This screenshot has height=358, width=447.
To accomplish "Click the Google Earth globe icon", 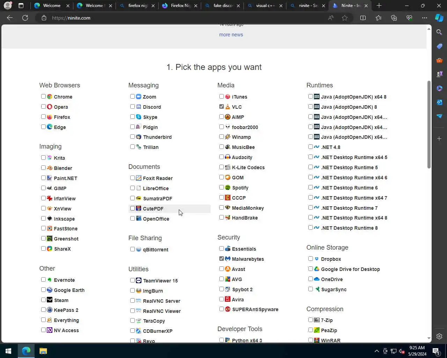I will pyautogui.click(x=50, y=290).
